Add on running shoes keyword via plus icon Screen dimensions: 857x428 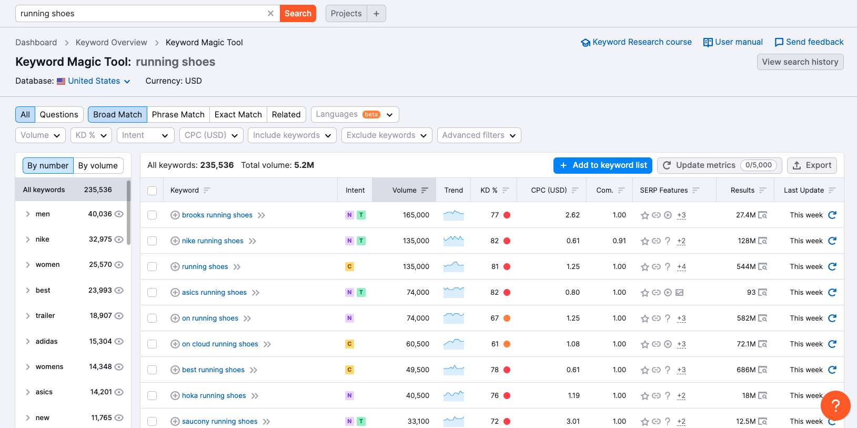tap(175, 318)
